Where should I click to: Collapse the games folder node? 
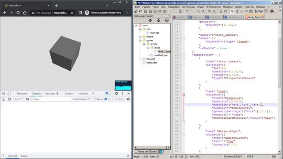140,40
